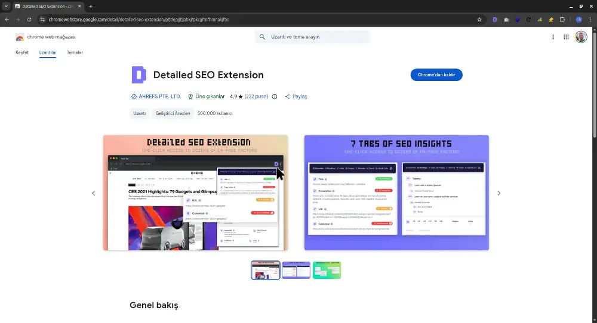597x323 pixels.
Task: Open the 222 puan ratings link
Action: point(256,97)
